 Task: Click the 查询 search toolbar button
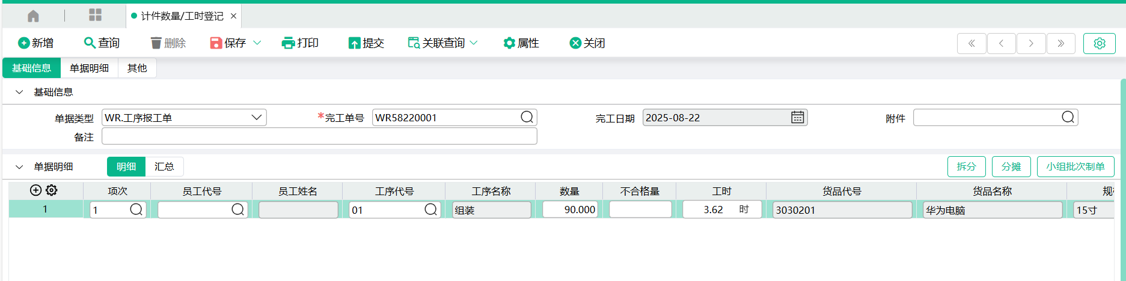(102, 43)
